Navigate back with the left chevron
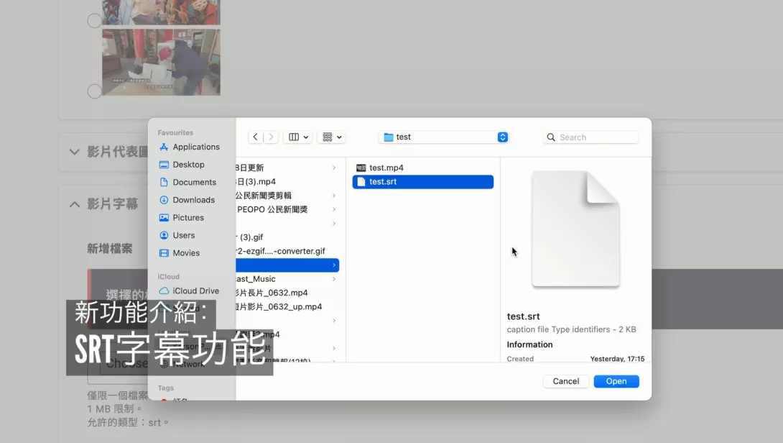Viewport: 783px width, 443px height. (255, 137)
